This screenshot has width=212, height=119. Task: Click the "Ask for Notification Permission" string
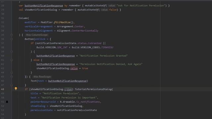coord(141,6)
